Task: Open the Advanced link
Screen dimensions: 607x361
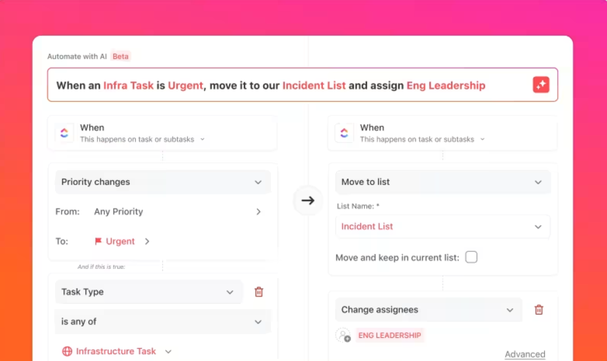Action: (x=525, y=354)
